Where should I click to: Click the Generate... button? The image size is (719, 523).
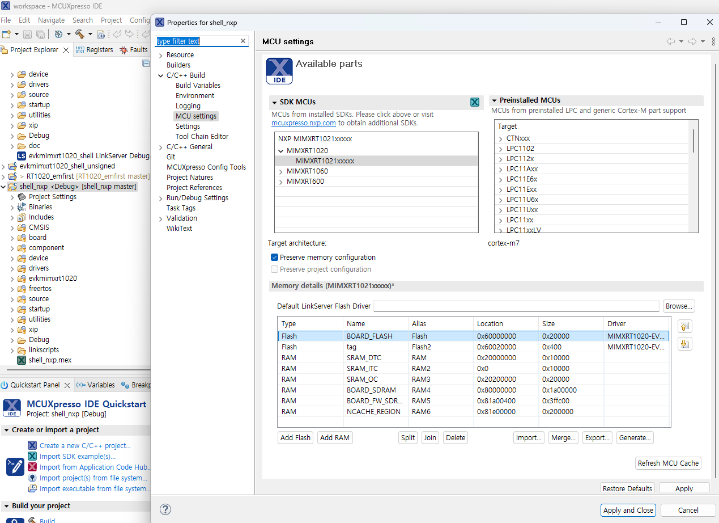tap(635, 438)
